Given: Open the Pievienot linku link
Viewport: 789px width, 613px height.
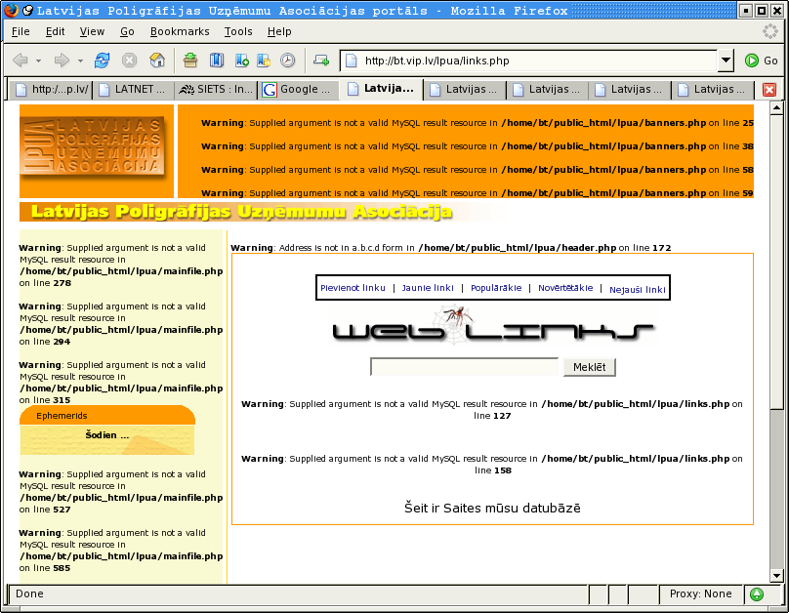Looking at the screenshot, I should (x=353, y=288).
